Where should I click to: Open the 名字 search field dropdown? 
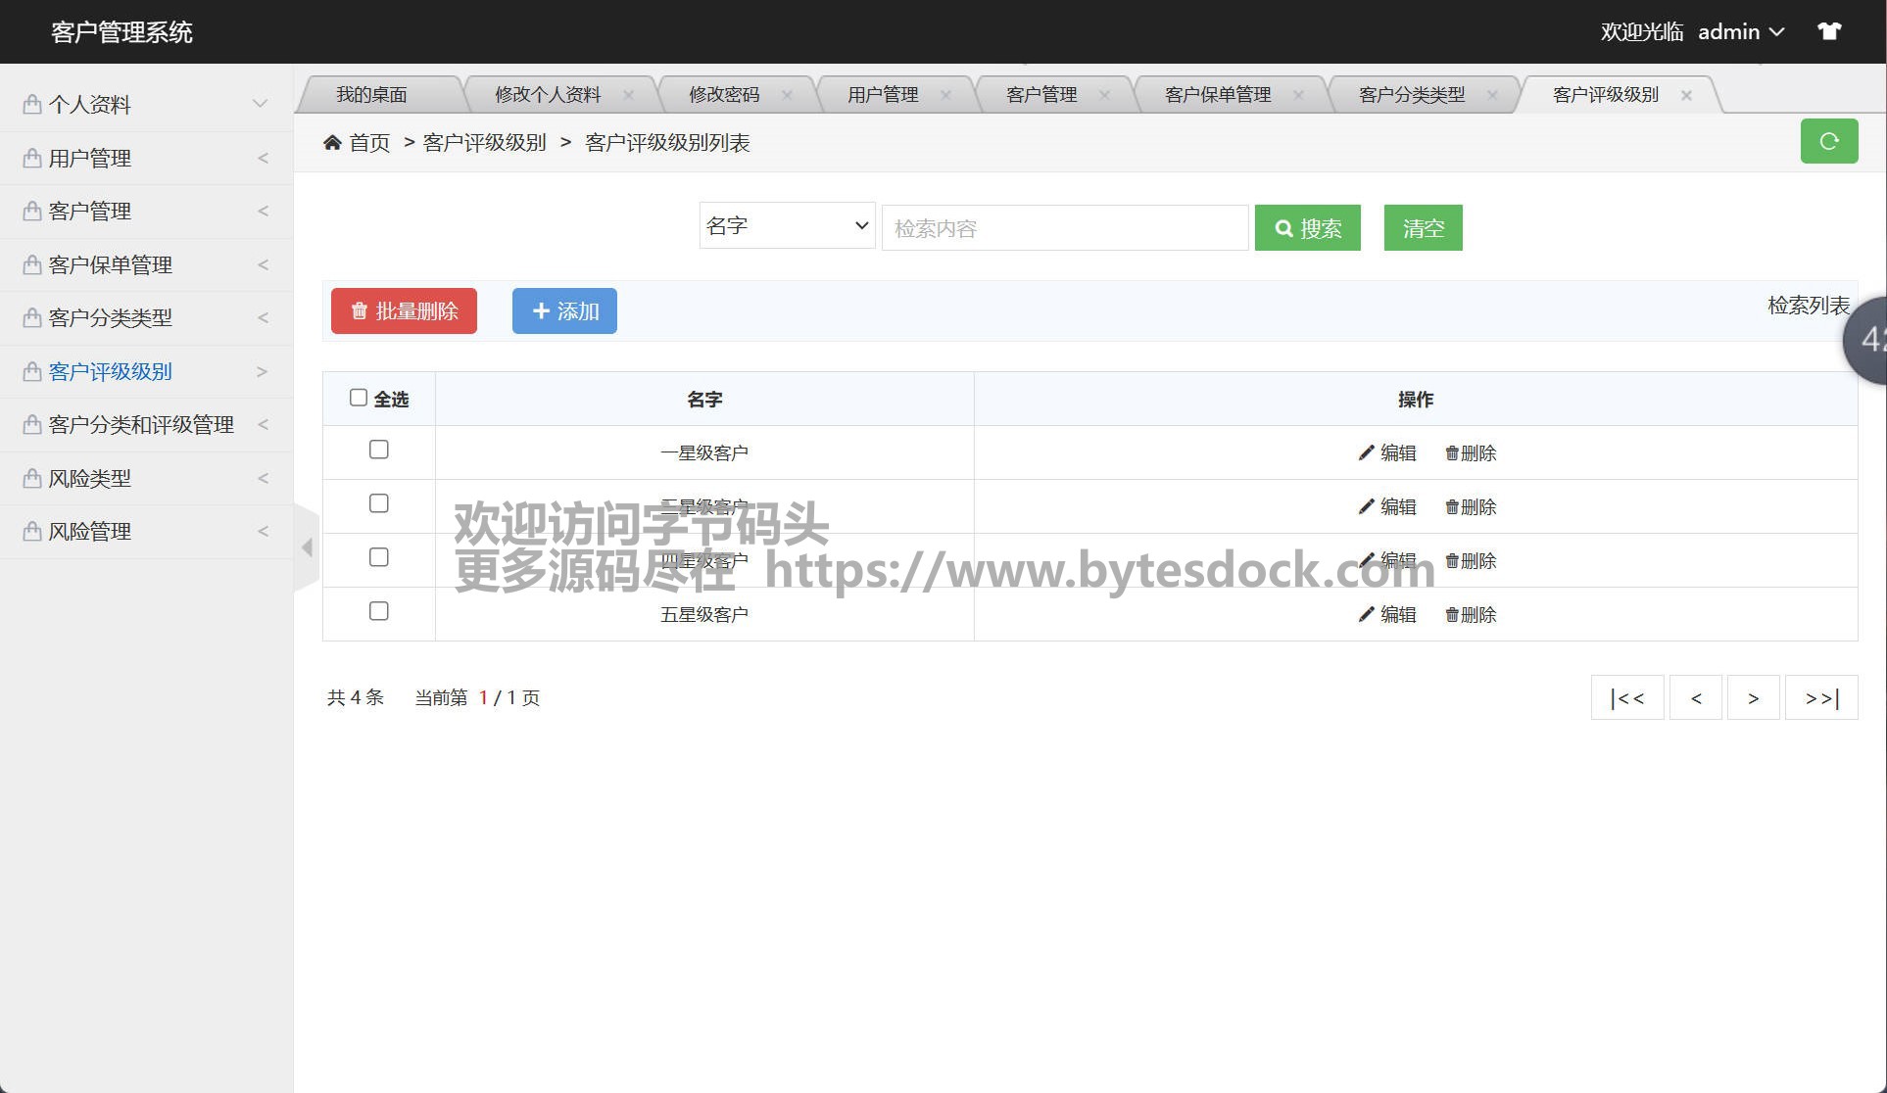786,226
